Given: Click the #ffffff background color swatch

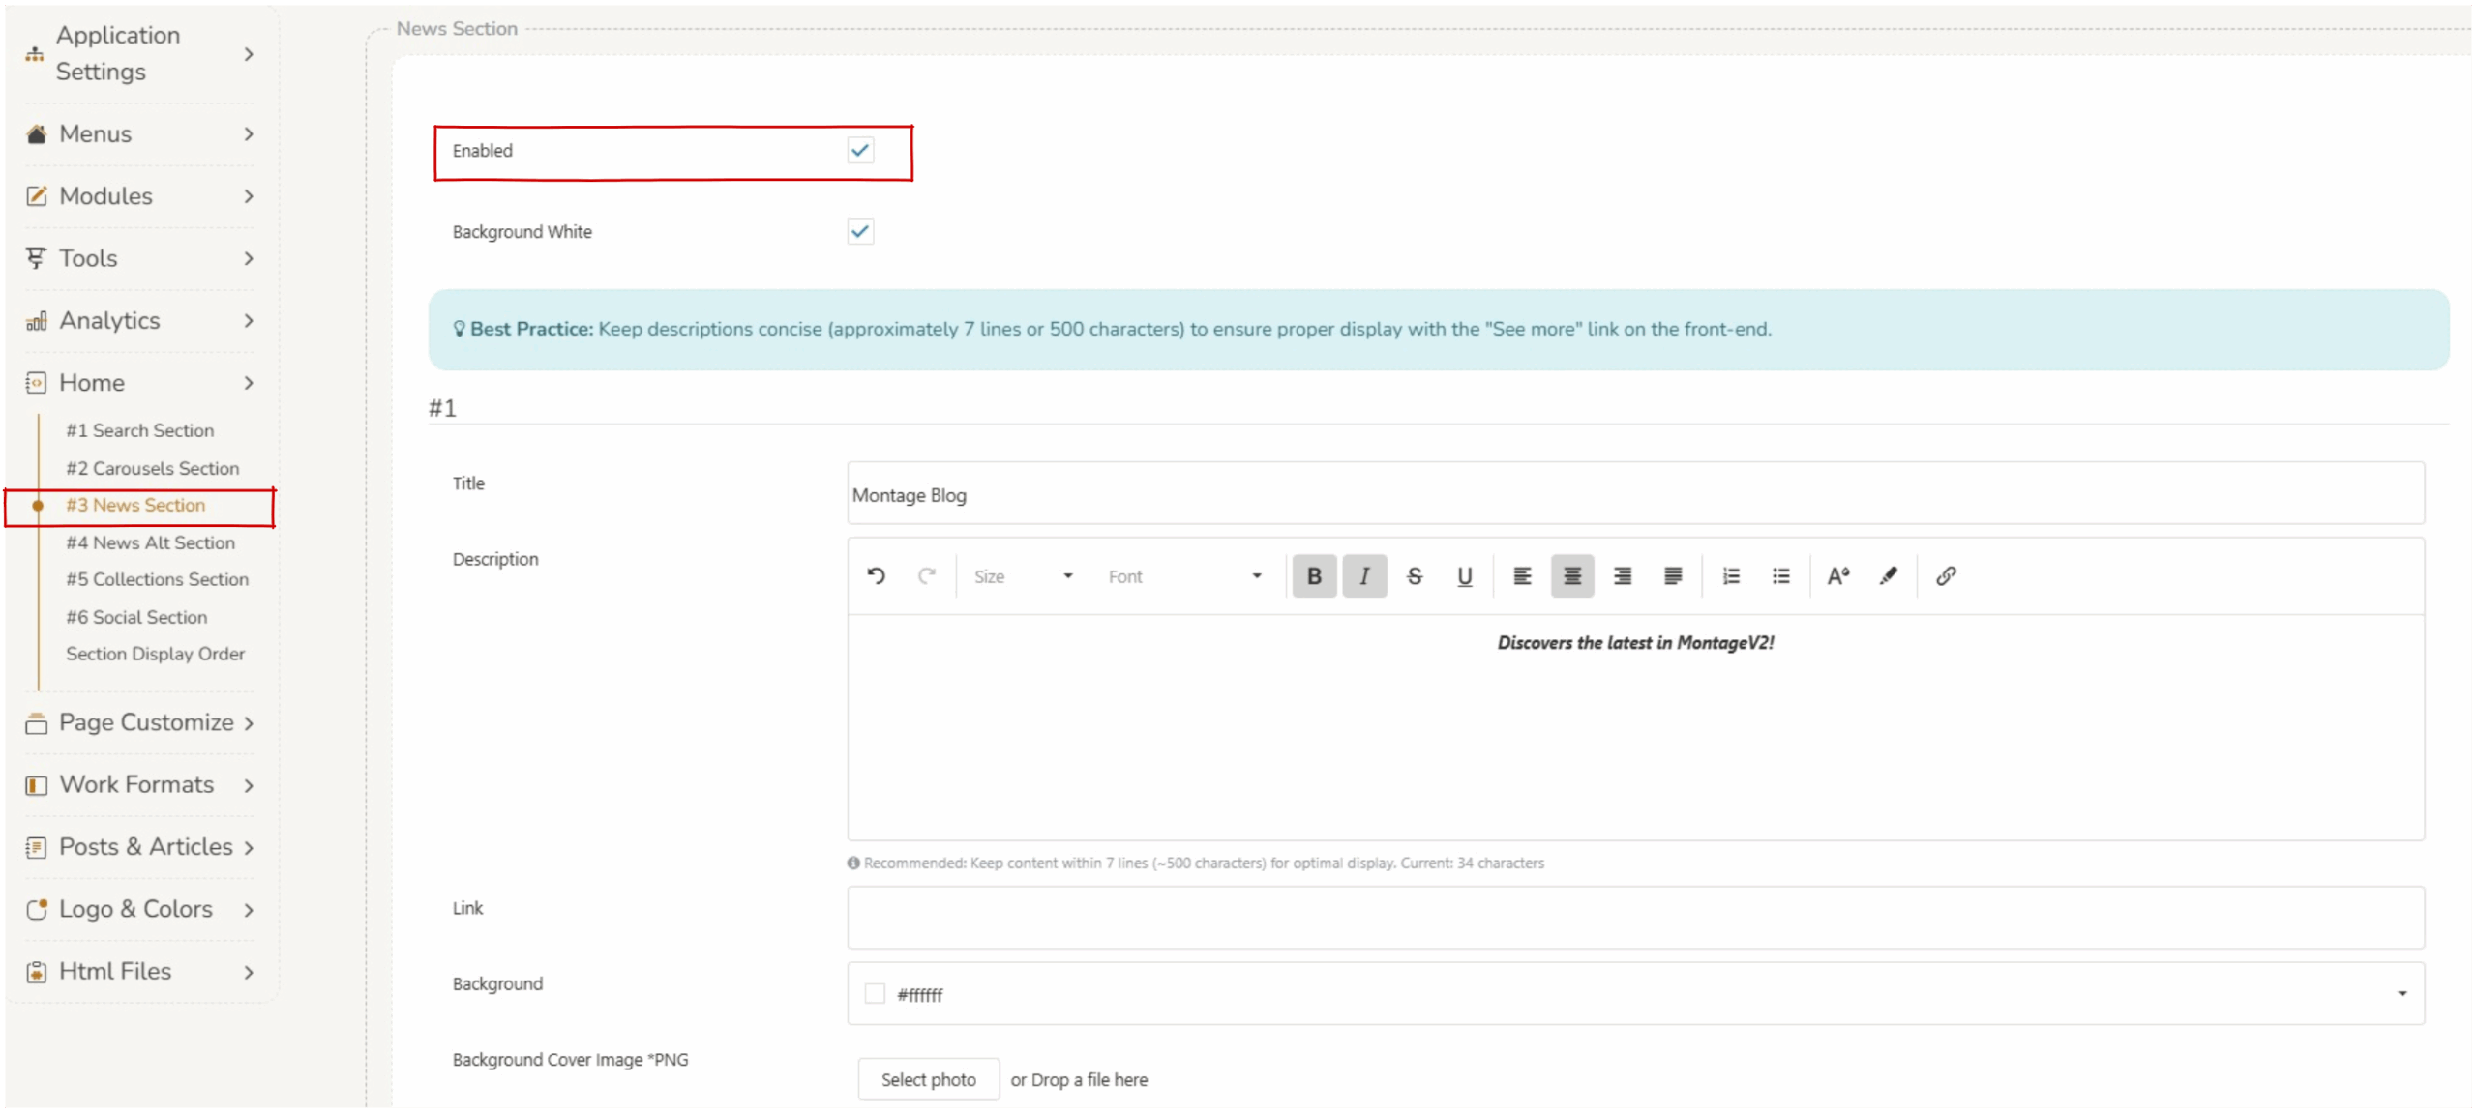Looking at the screenshot, I should 874,994.
